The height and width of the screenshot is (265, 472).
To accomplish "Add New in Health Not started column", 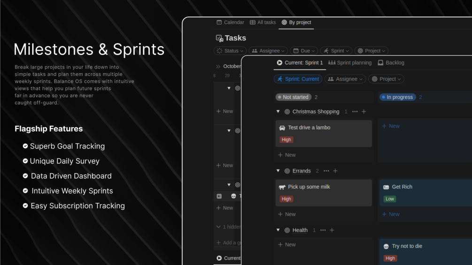I will point(286,244).
